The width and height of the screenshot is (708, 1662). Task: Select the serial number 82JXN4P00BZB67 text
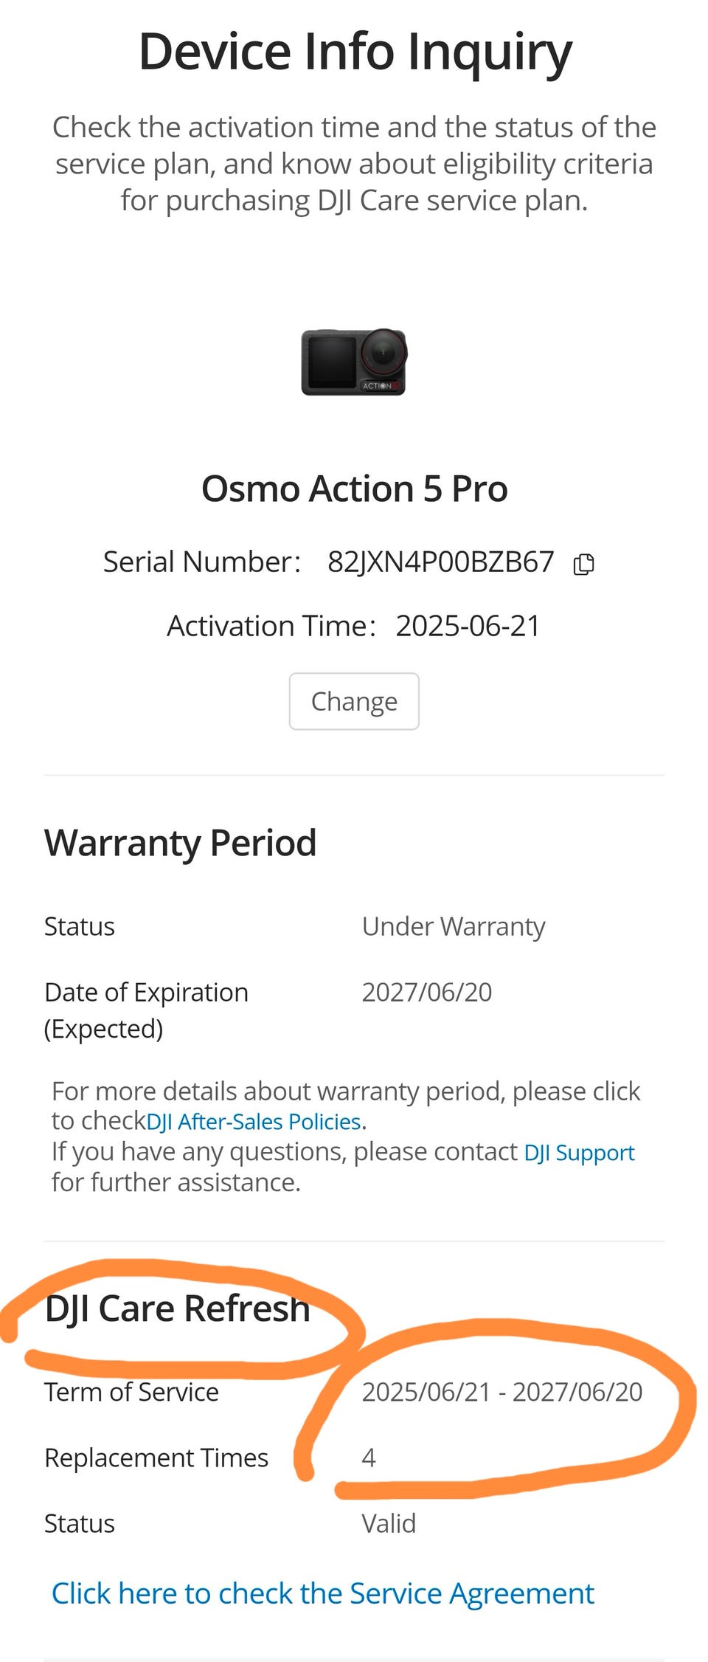[x=440, y=562]
